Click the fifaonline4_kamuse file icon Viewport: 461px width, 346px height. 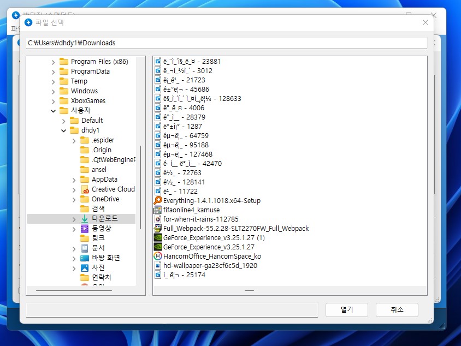click(x=158, y=210)
